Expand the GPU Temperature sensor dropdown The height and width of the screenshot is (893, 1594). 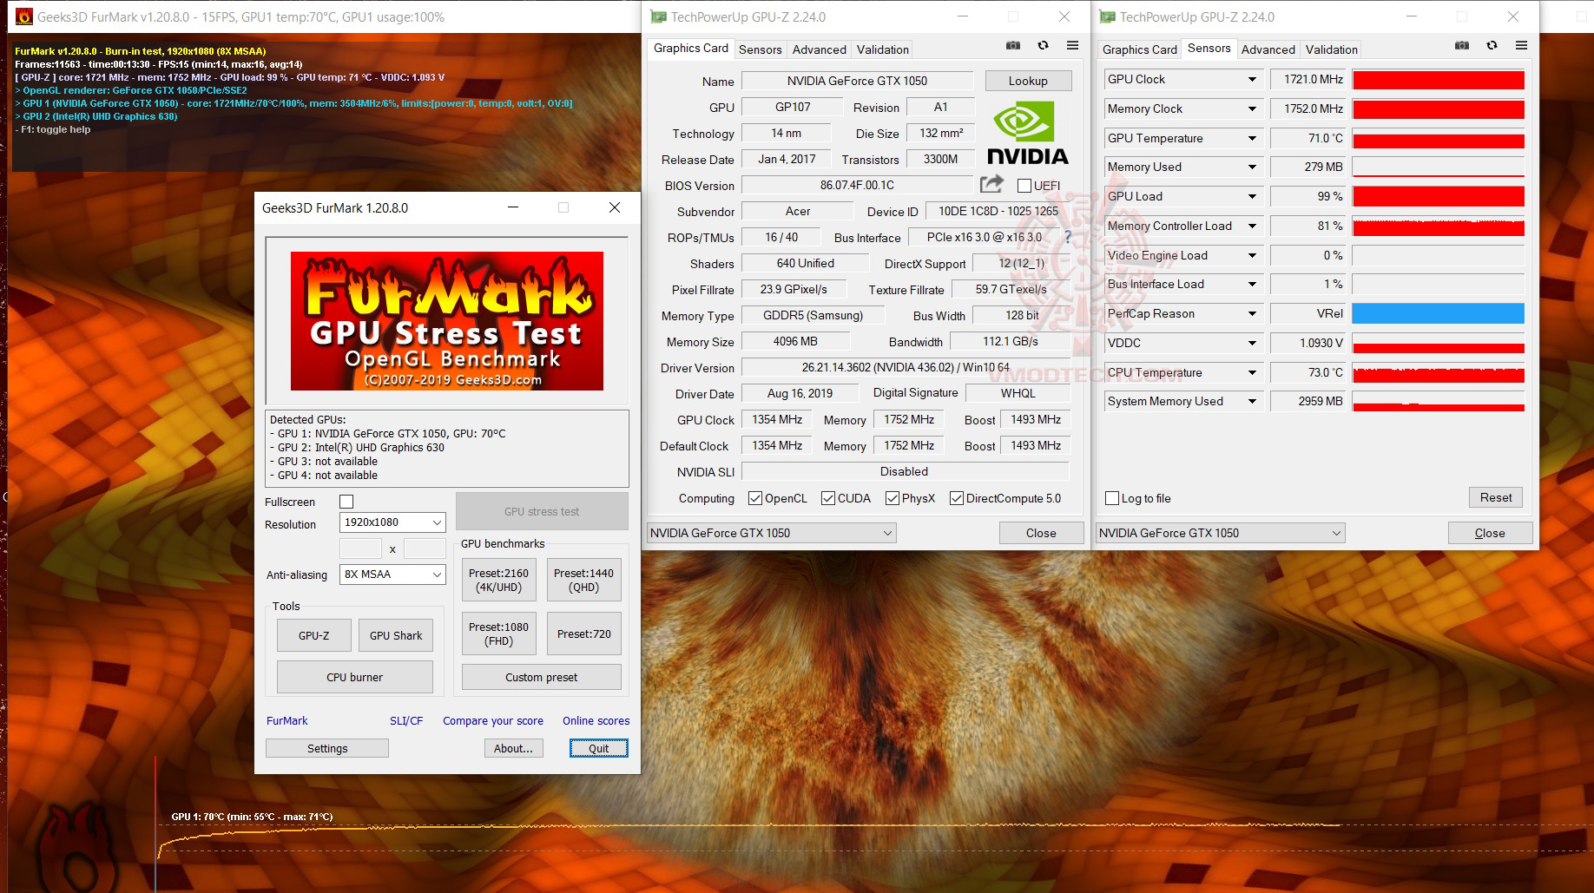click(x=1252, y=138)
